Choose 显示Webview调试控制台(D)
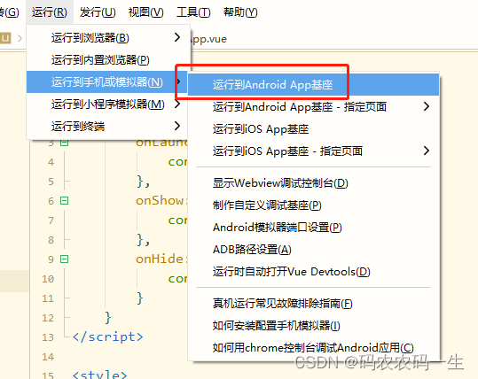 click(x=313, y=183)
